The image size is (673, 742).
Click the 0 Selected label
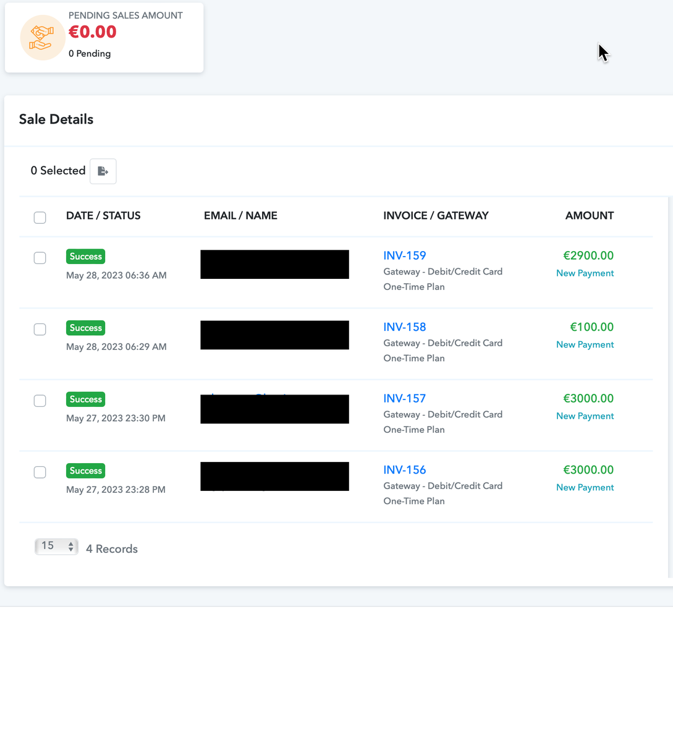point(58,171)
